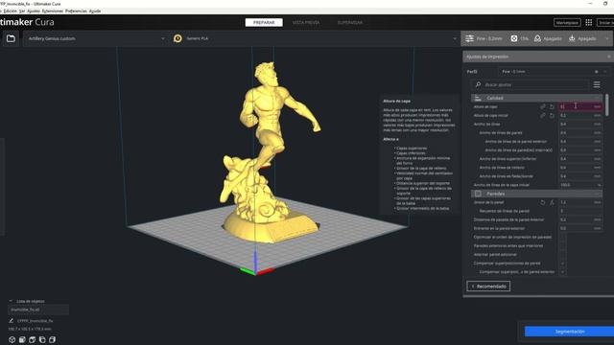
Task: Select the left view cube icon
Action: pos(42,339)
